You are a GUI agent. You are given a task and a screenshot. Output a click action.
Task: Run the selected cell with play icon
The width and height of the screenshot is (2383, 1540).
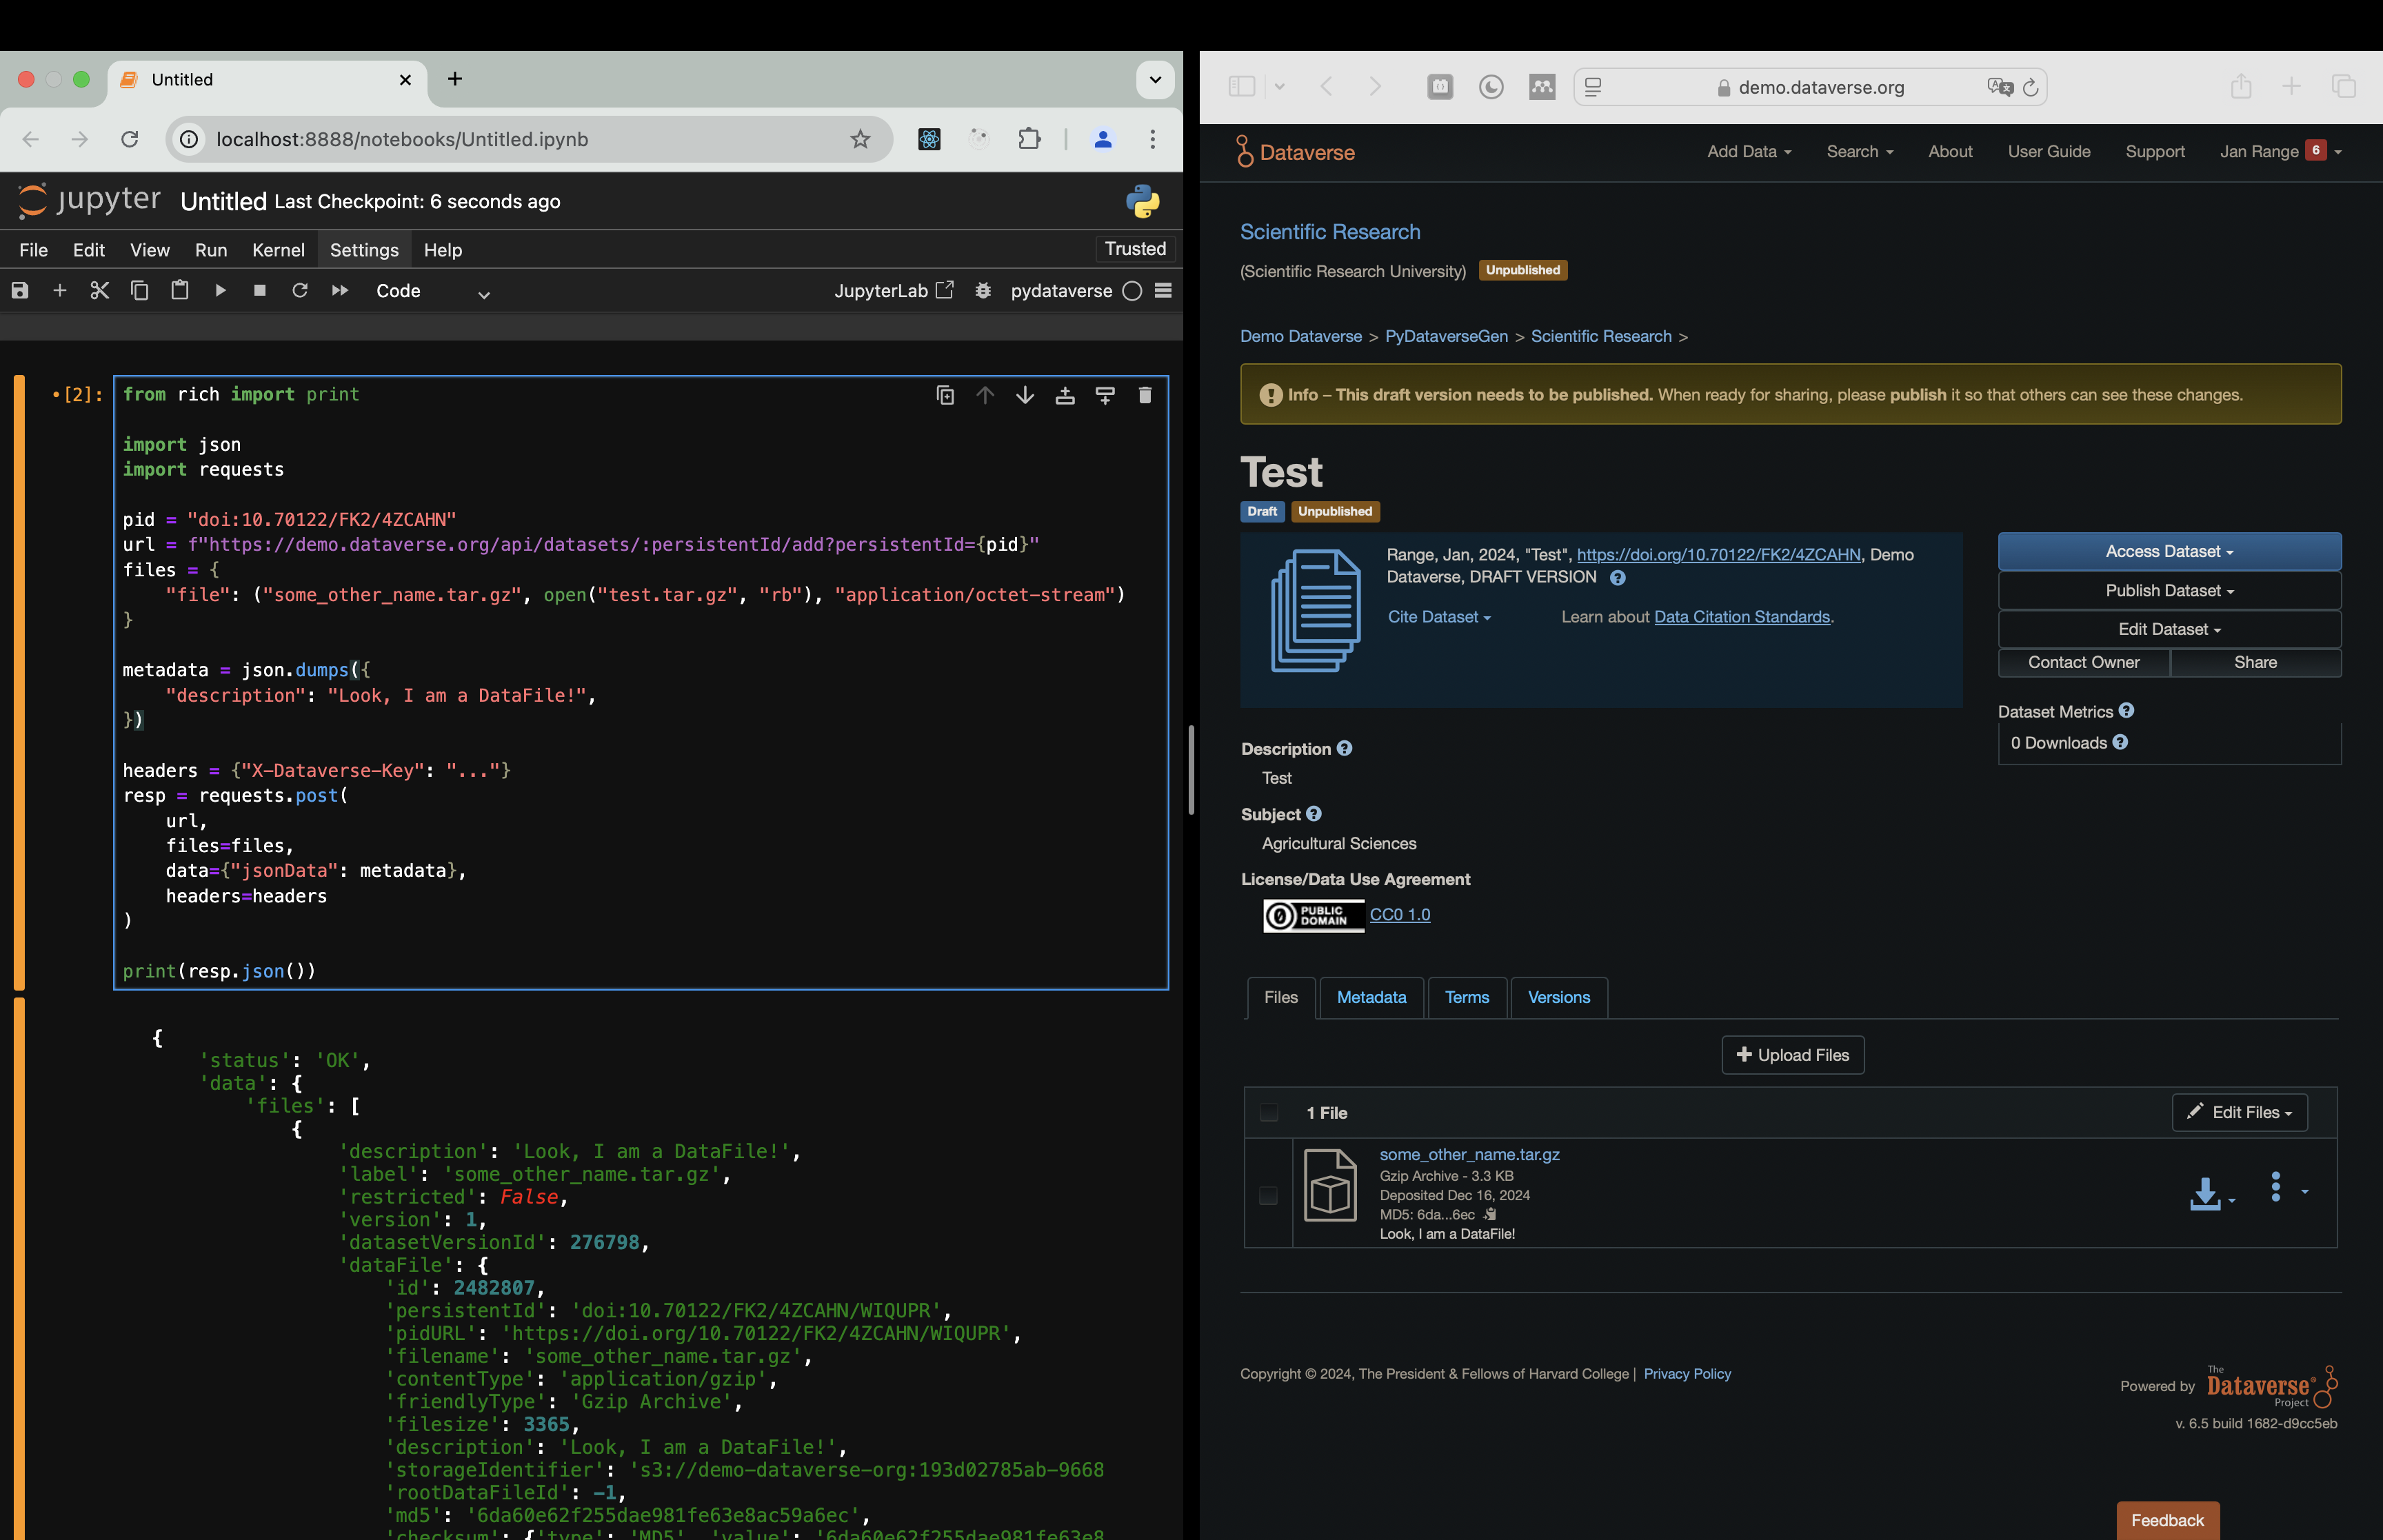click(x=220, y=290)
